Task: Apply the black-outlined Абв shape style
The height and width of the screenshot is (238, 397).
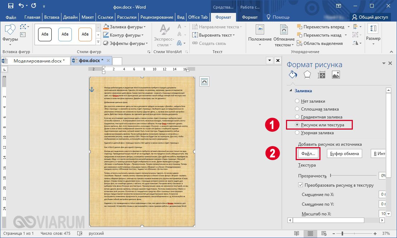Action: [x=45, y=34]
